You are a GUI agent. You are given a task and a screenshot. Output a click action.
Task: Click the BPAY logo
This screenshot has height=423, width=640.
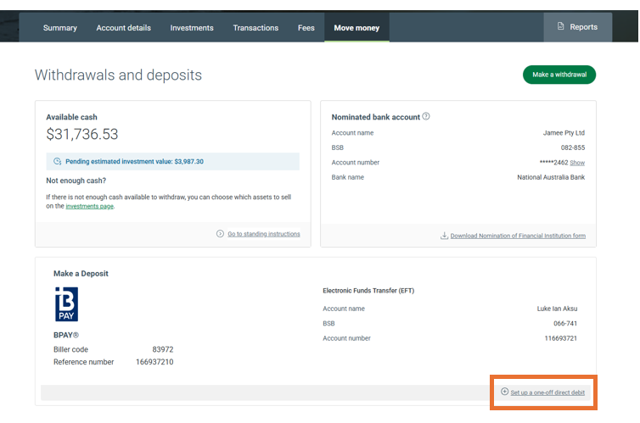point(66,304)
